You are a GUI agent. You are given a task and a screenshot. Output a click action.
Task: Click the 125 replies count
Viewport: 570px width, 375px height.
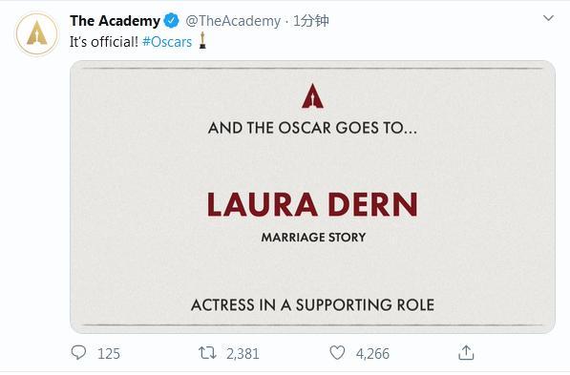tap(109, 354)
